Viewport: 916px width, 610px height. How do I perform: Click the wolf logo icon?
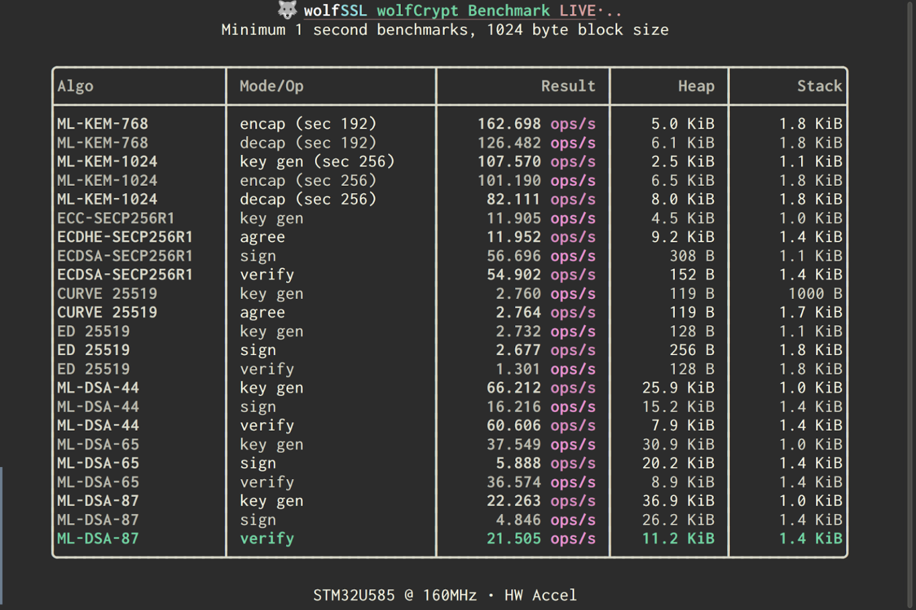pos(286,10)
